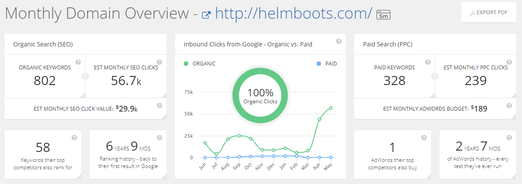Click the external link icon beside helmboots.com
Image resolution: width=522 pixels, height=184 pixels.
[x=207, y=15]
